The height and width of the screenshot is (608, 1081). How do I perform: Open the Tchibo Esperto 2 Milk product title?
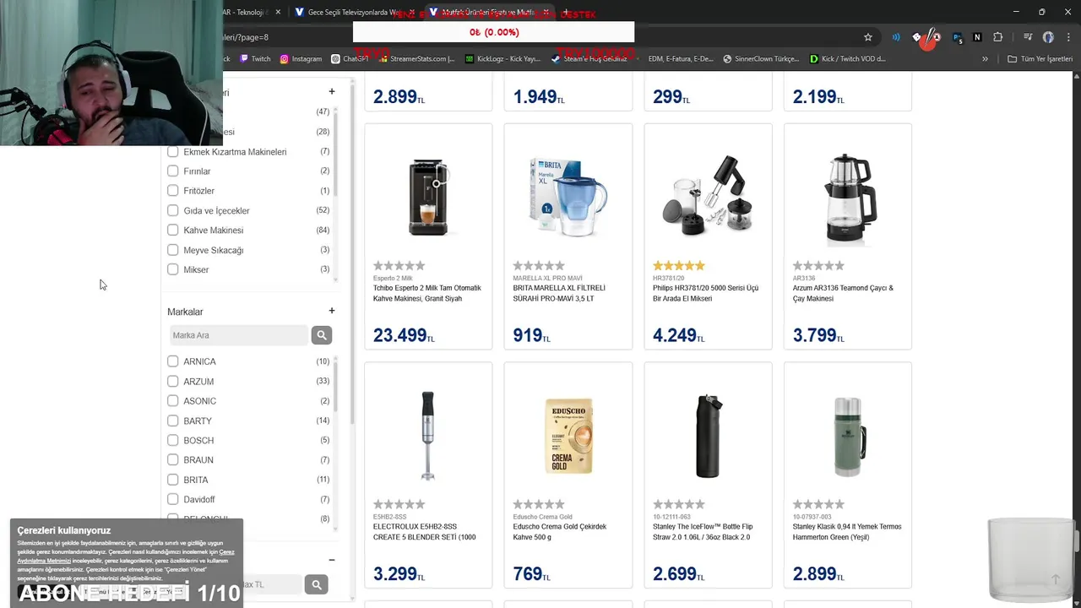coord(427,293)
